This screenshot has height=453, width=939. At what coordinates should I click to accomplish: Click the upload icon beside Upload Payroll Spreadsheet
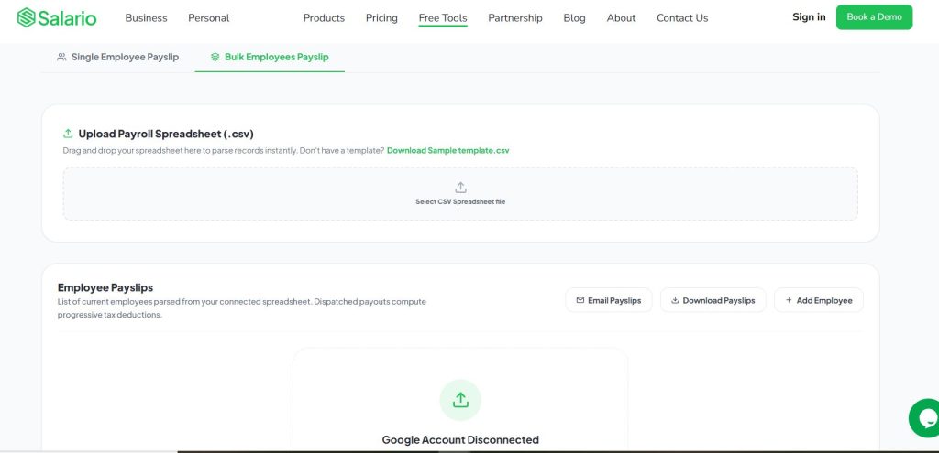click(68, 134)
